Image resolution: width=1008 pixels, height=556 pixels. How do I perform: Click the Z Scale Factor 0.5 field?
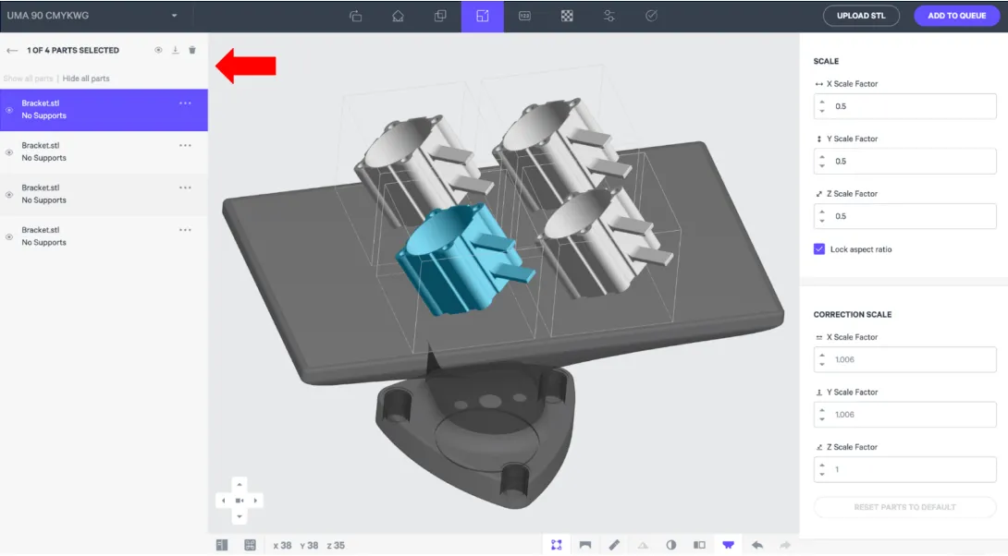[x=904, y=216]
